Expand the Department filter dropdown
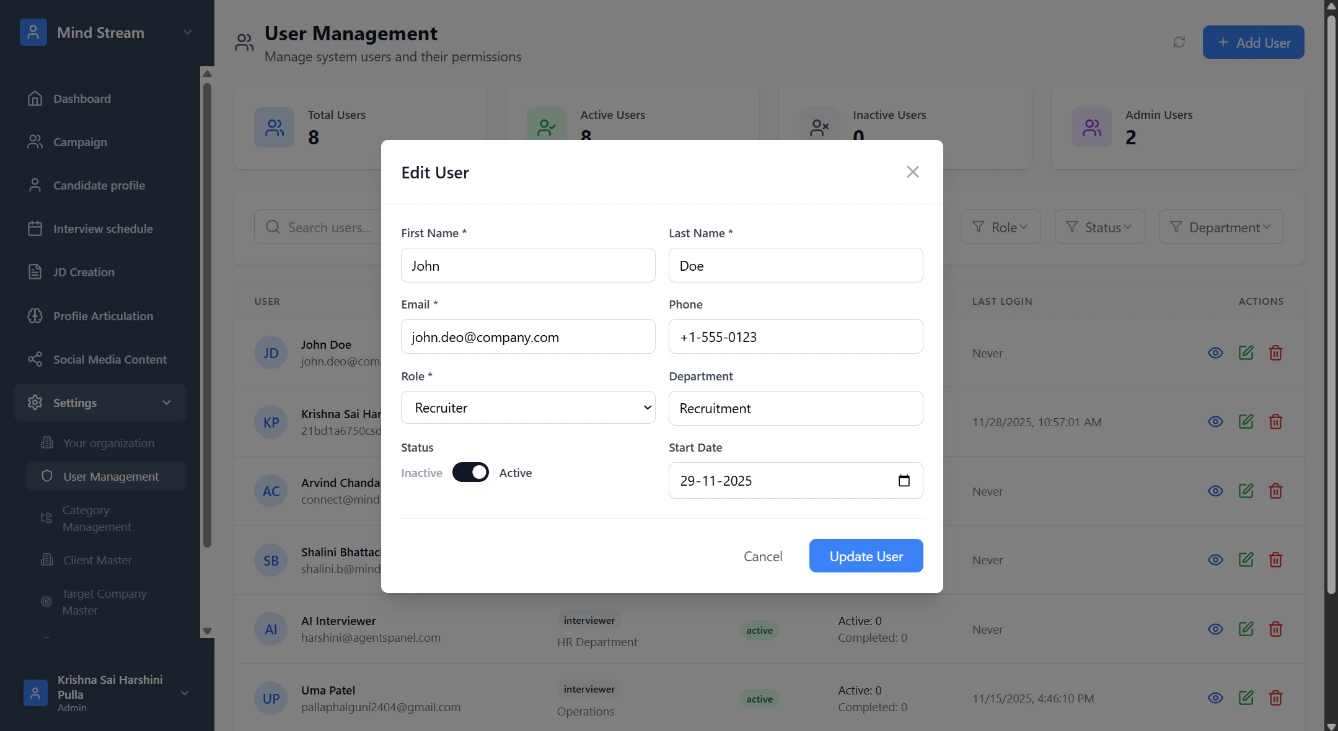Screen dimensions: 1338x731 1221,227
